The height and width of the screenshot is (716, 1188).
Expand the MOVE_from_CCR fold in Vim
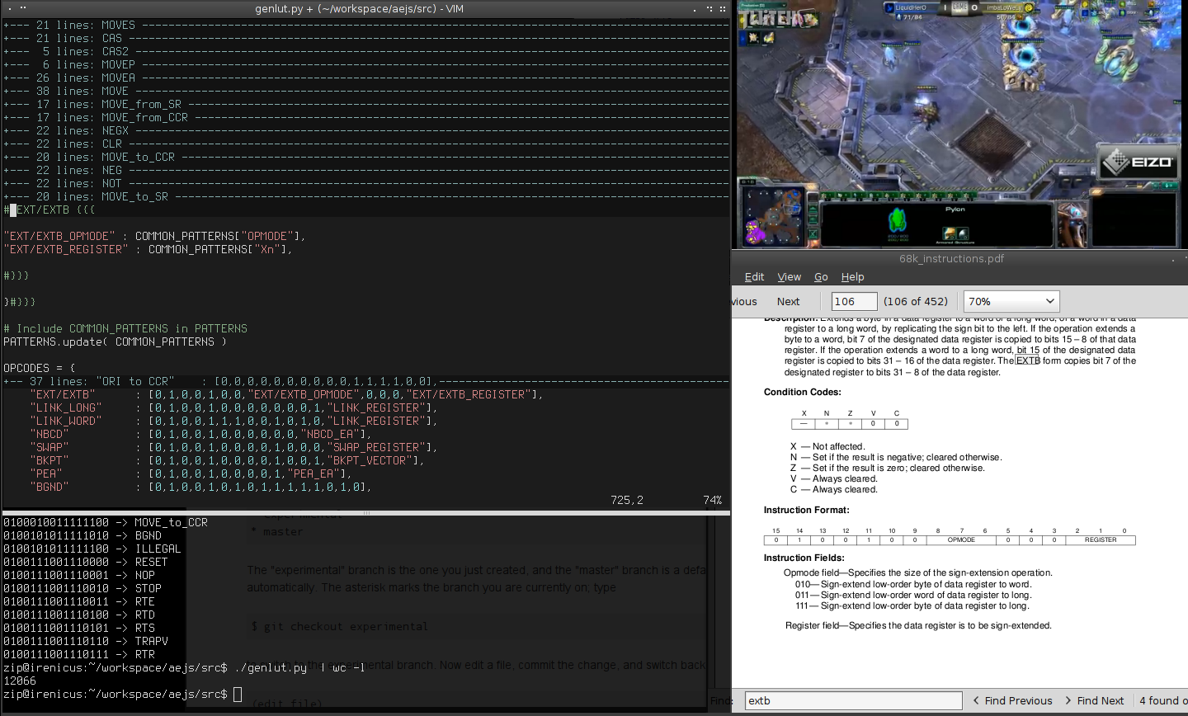(365, 117)
